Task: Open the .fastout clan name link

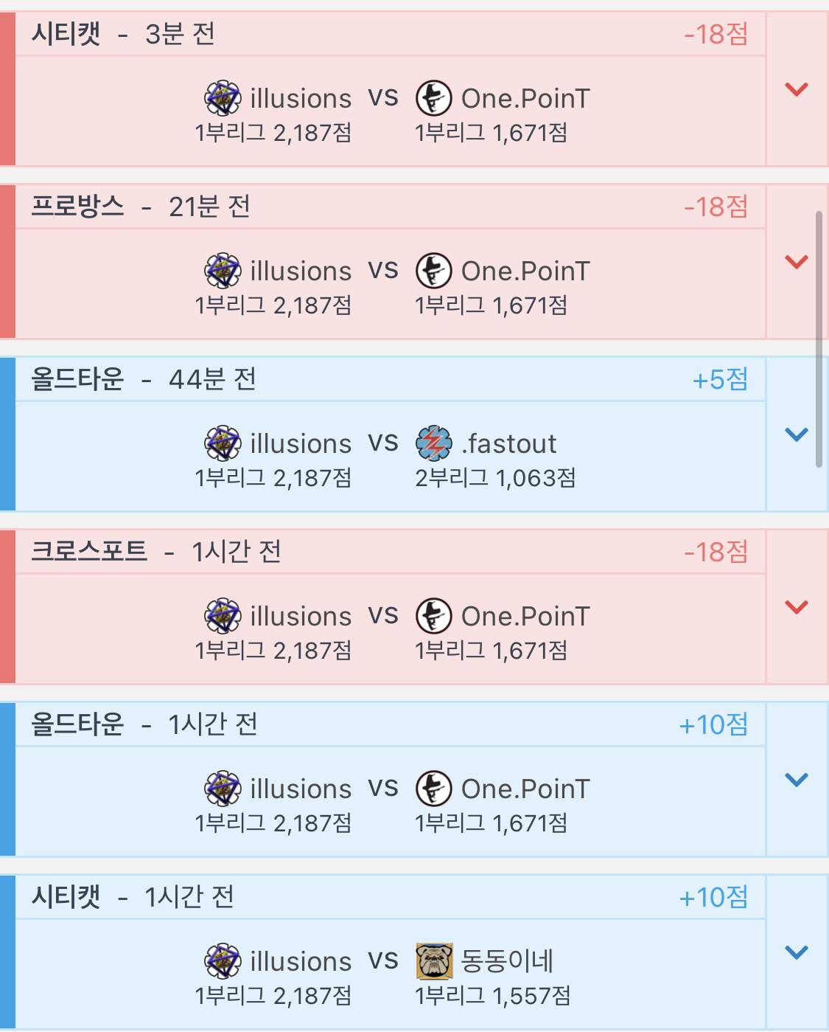Action: click(509, 444)
